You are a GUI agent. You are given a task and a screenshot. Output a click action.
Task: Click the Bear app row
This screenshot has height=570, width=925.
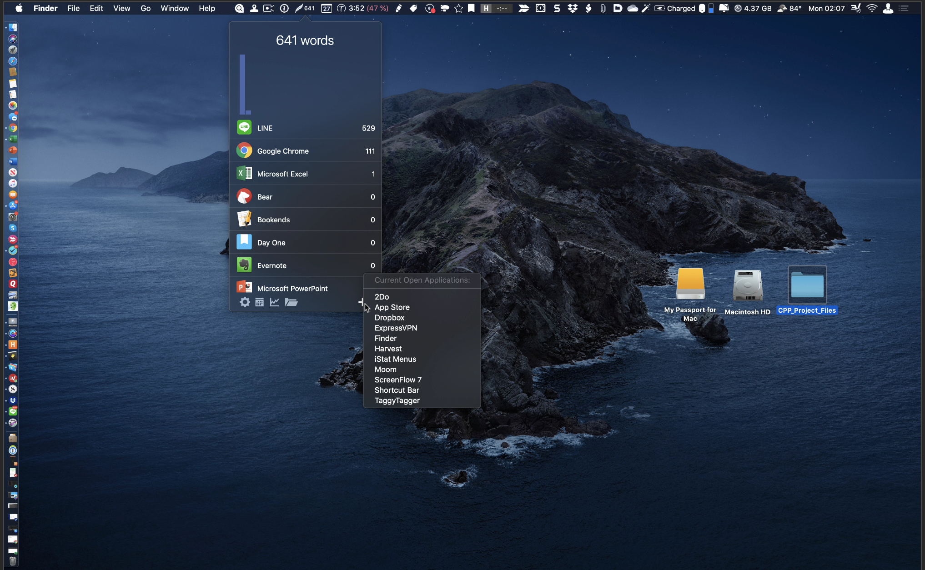[305, 197]
